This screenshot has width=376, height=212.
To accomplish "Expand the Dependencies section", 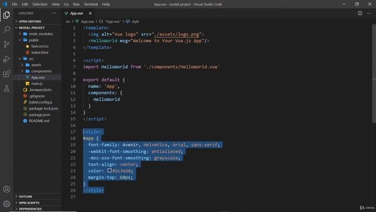I will (37, 209).
